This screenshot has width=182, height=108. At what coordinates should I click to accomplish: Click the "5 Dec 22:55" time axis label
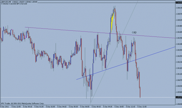(x=16, y=107)
